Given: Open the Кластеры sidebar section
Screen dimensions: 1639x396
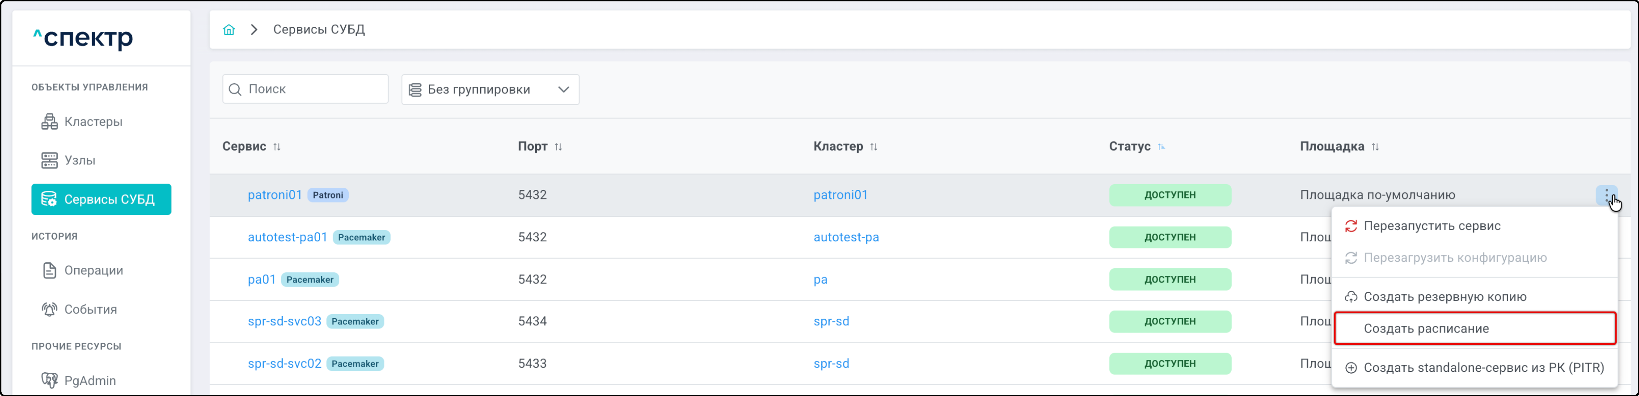Looking at the screenshot, I should (93, 122).
